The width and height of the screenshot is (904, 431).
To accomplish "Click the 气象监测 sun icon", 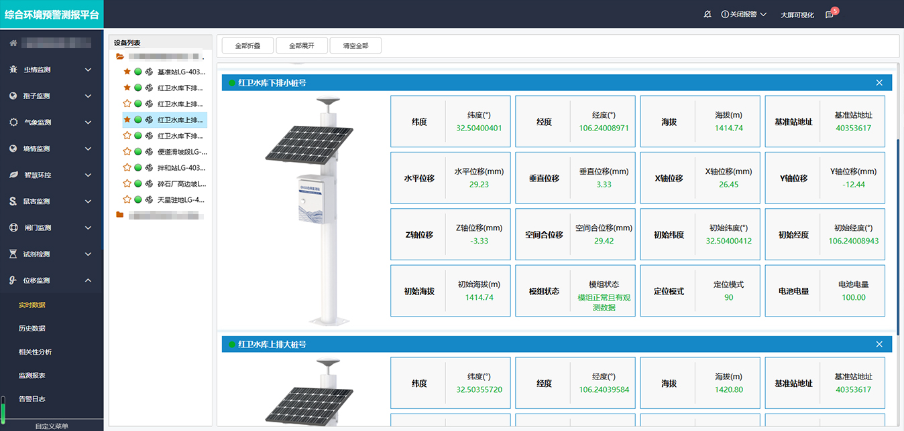I will [x=13, y=122].
